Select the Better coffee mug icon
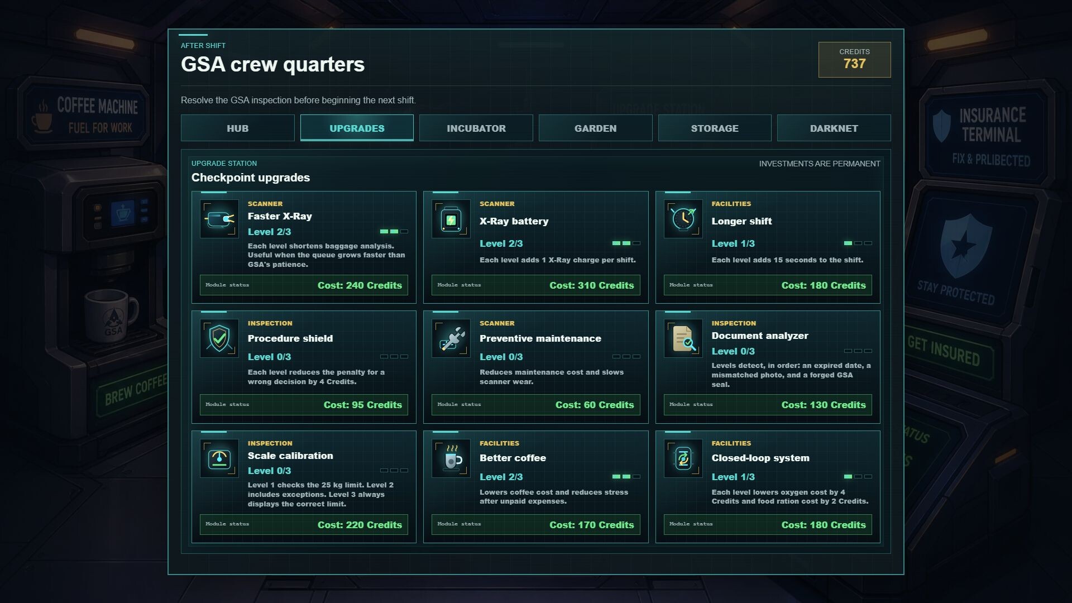 [451, 458]
